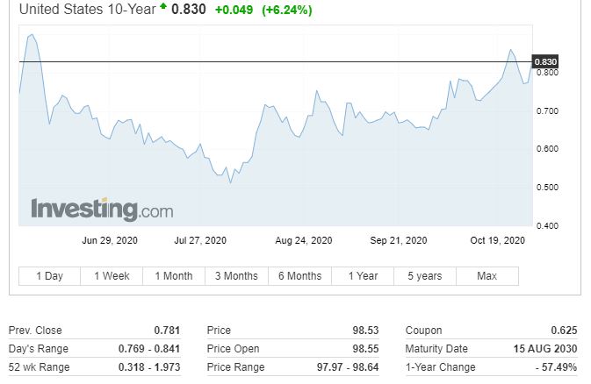Screen dimensions: 591x384
Task: Click the black 0.830 price tag on chart
Action: click(545, 61)
